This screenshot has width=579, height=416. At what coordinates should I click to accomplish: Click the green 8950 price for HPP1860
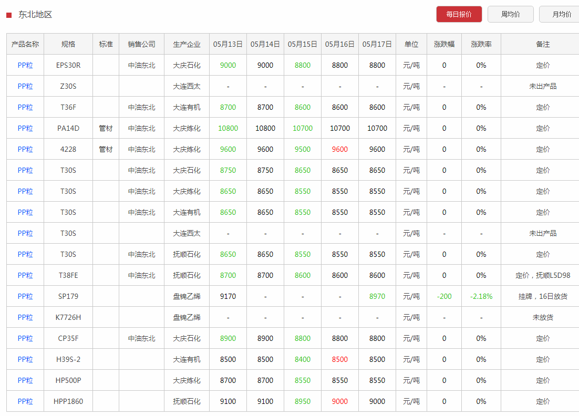(303, 402)
